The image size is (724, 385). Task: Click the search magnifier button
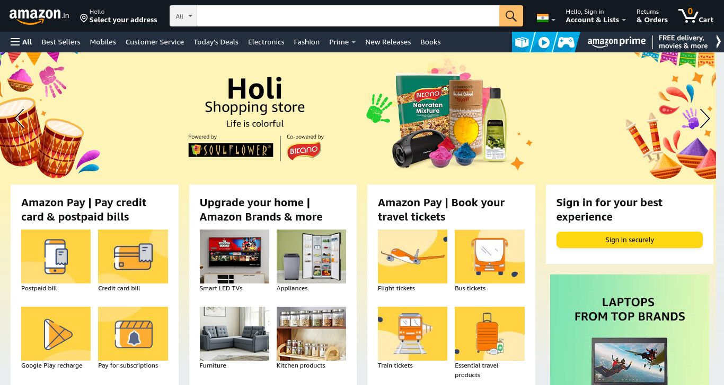tap(511, 16)
